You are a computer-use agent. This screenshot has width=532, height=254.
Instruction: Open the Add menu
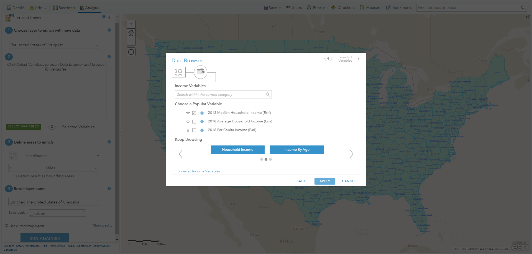point(38,8)
